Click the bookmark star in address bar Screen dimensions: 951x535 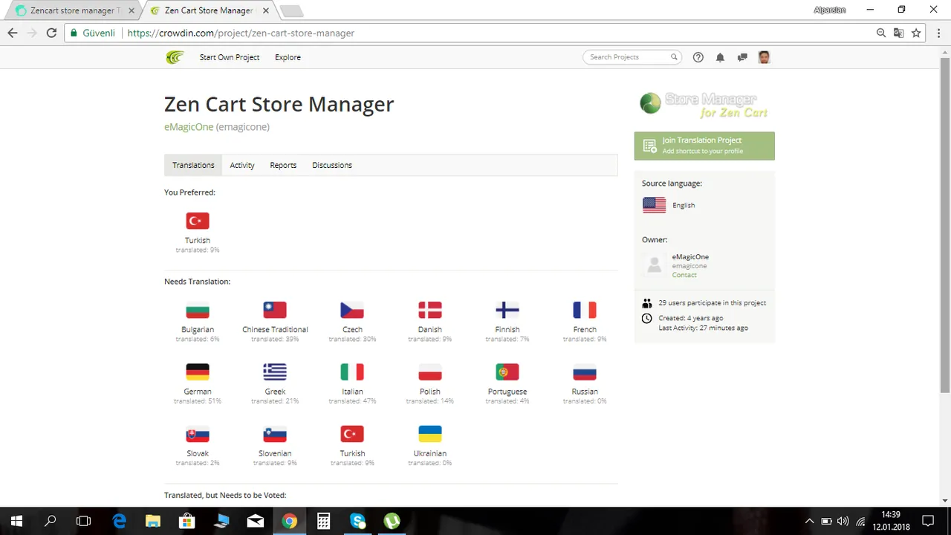pyautogui.click(x=916, y=33)
